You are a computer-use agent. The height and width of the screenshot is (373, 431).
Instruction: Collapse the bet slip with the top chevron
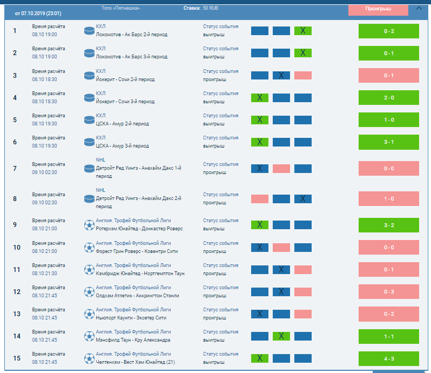[x=419, y=8]
